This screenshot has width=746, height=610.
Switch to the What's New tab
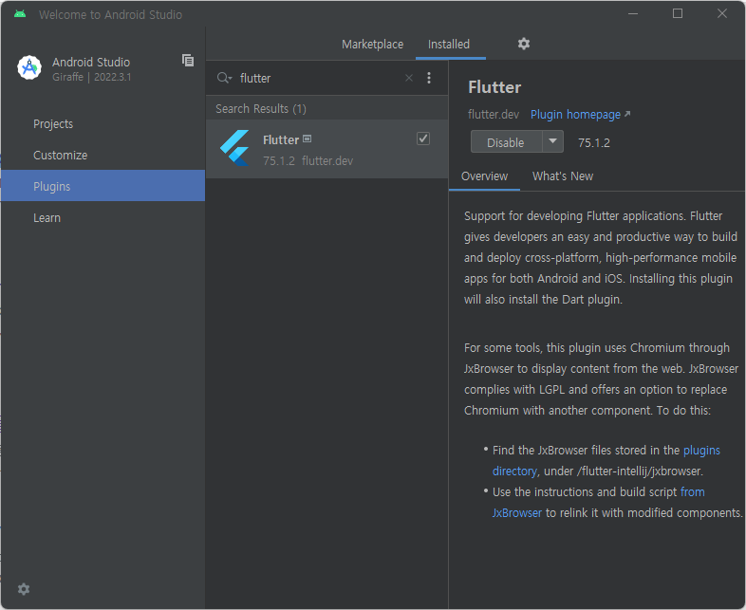coord(563,176)
